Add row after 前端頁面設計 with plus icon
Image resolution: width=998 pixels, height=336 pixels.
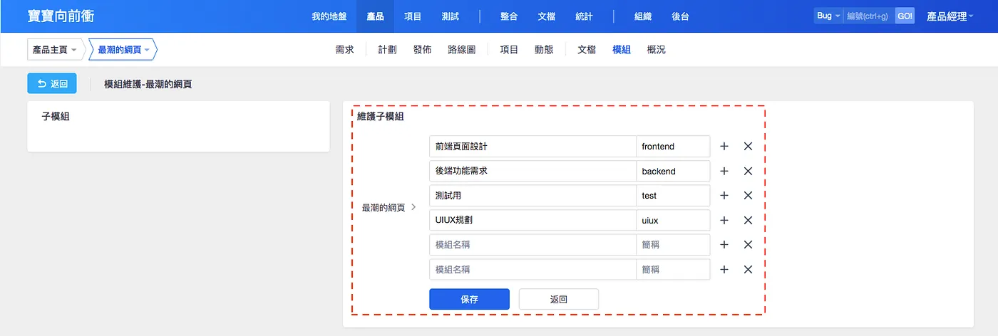click(724, 147)
